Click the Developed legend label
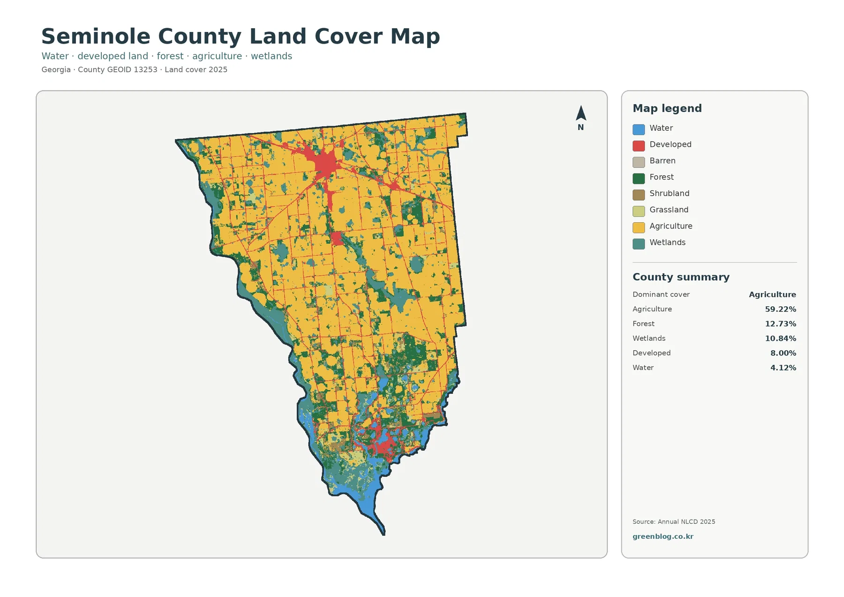 pos(670,144)
